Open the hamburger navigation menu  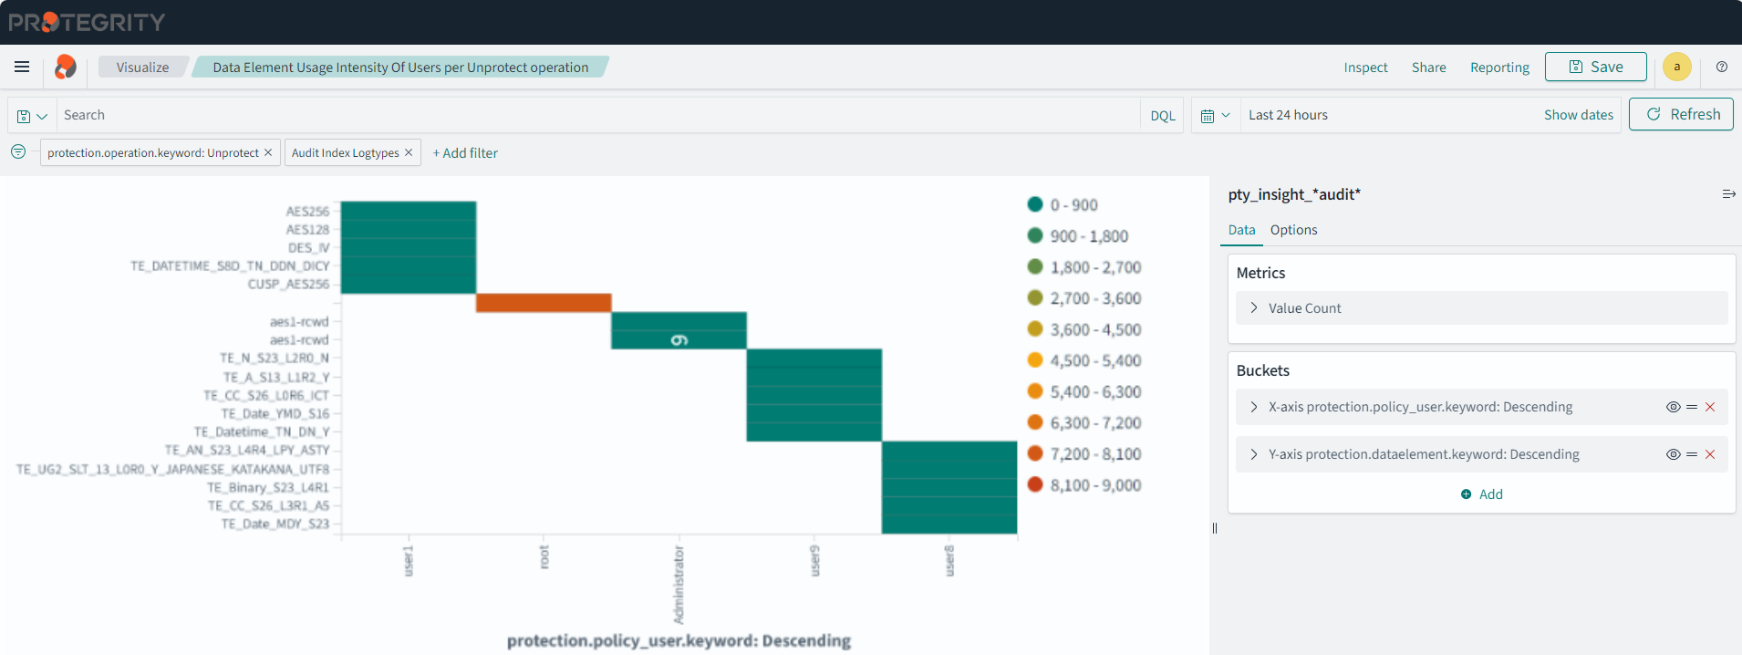tap(22, 67)
